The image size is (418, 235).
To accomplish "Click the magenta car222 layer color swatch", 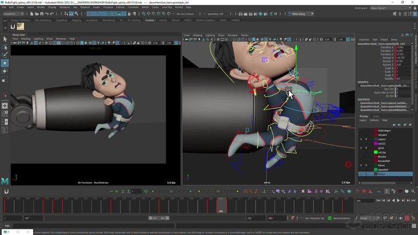I will click(376, 143).
